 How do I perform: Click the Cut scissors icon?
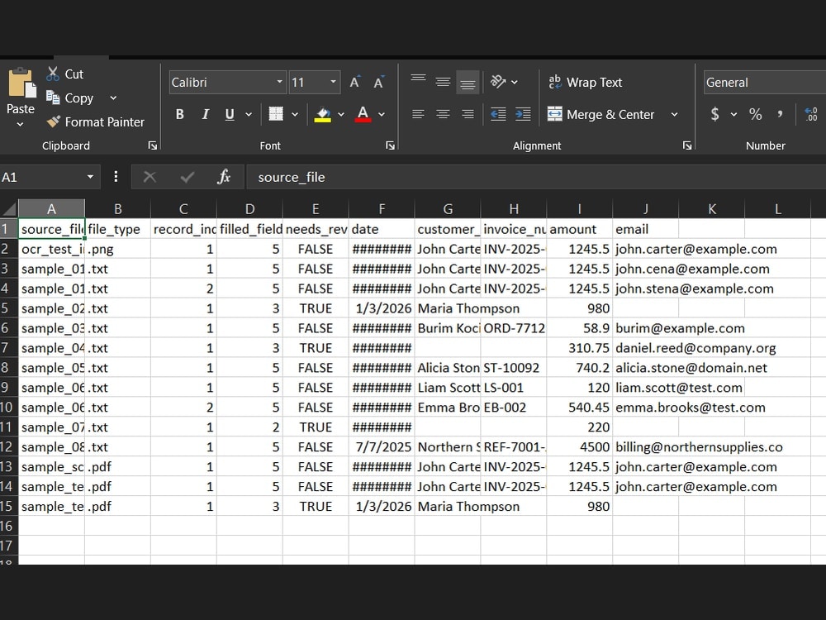(x=52, y=74)
